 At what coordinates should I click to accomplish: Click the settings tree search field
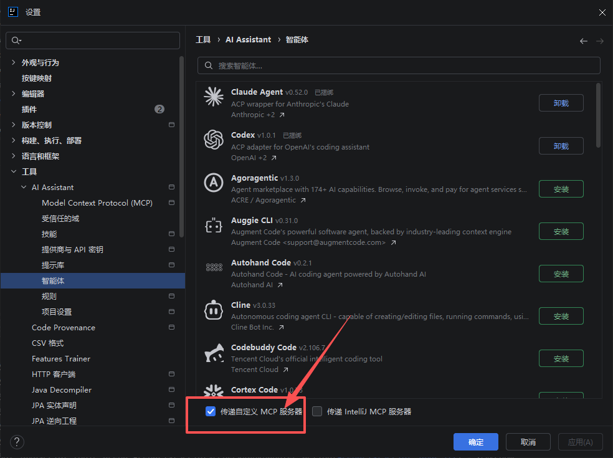(x=93, y=41)
